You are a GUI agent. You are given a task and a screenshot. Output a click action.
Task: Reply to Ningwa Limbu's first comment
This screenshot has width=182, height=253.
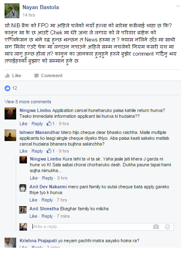pos(37,124)
